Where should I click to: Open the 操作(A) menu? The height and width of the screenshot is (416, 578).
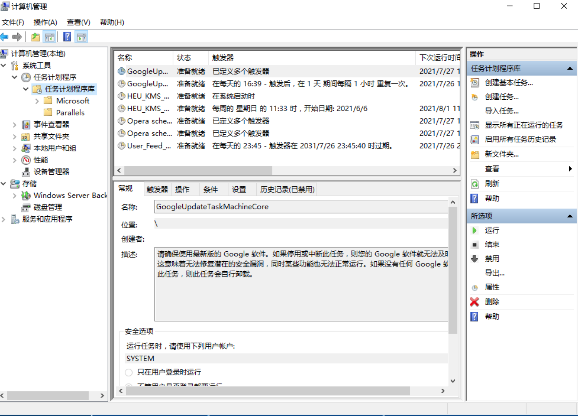45,22
